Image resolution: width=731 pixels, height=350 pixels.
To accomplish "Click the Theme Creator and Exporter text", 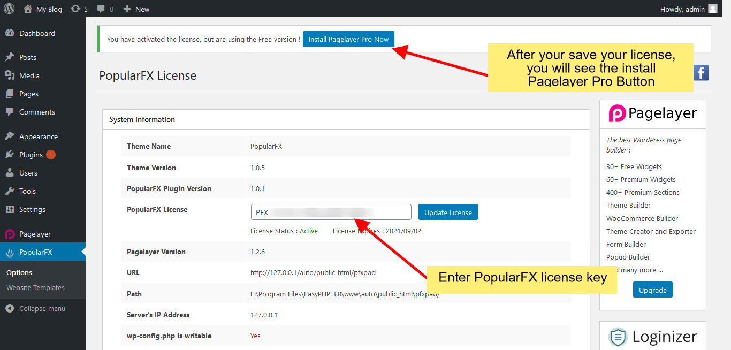I will pos(651,231).
